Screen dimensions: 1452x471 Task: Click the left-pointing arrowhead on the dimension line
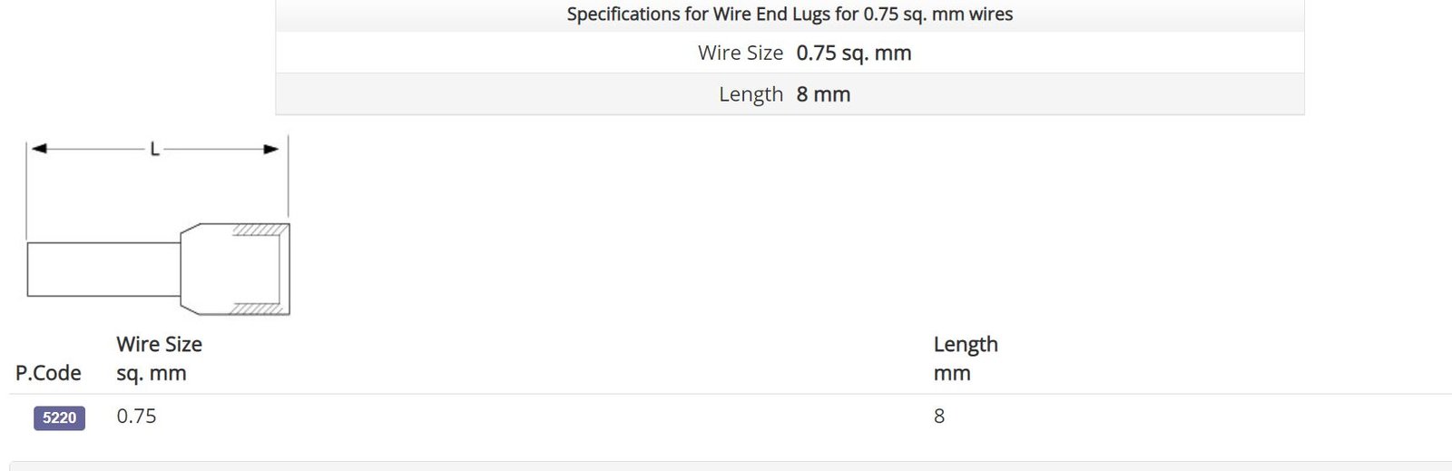pyautogui.click(x=38, y=149)
